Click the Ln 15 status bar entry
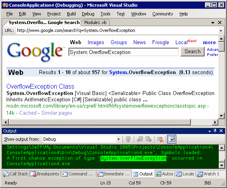Viewport: 227px width, 188px height. (x=105, y=183)
